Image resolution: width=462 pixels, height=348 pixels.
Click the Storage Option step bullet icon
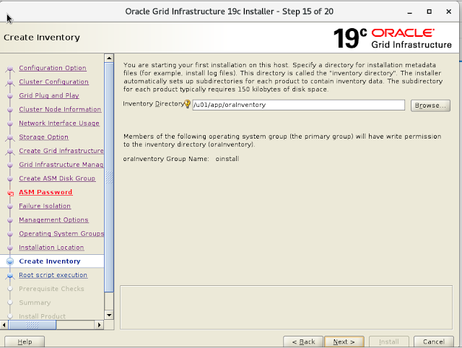click(10, 138)
